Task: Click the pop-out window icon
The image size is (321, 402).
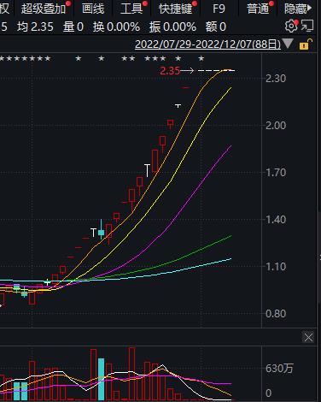Action: point(307,27)
